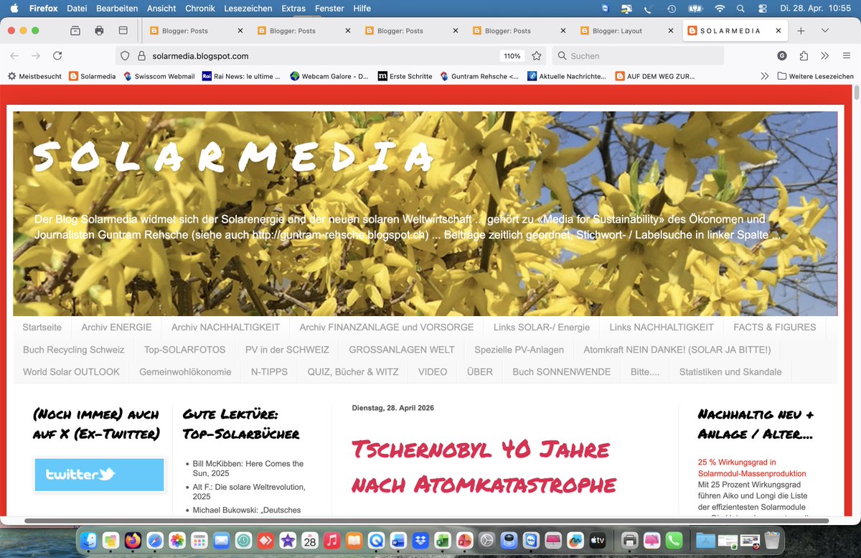Open the Datei menu
This screenshot has width=861, height=558.
(x=77, y=9)
